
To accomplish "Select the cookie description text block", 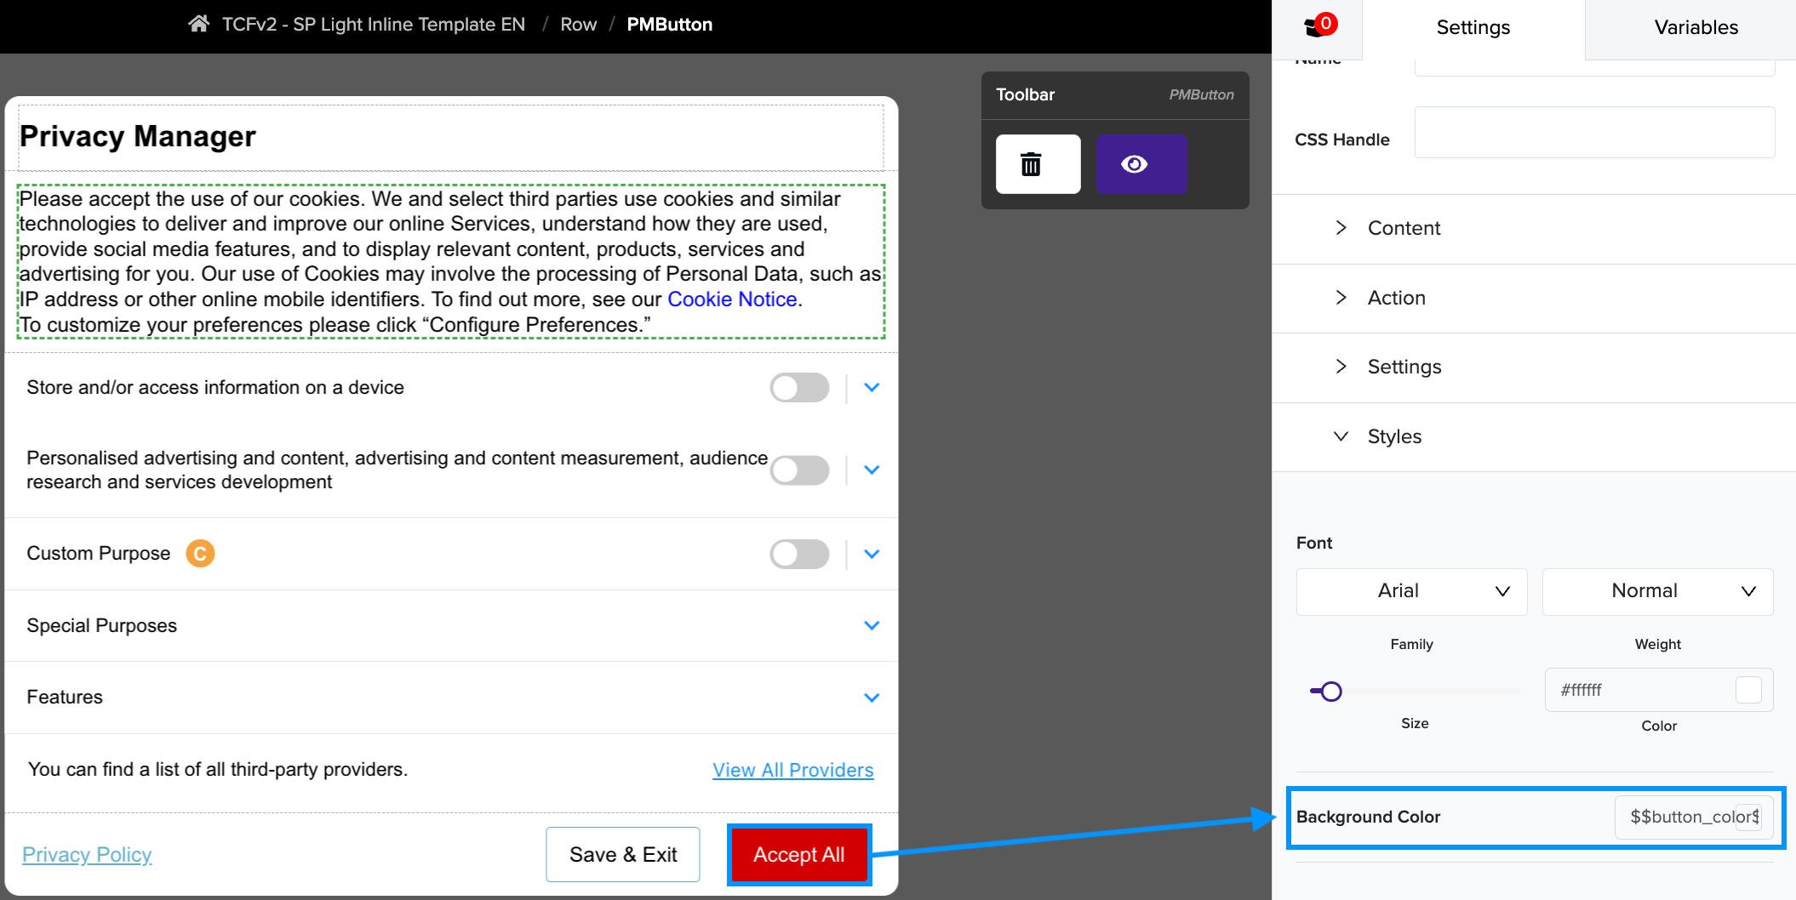I will pyautogui.click(x=450, y=262).
